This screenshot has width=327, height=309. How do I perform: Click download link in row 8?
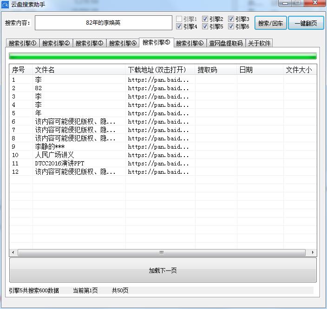click(x=158, y=138)
